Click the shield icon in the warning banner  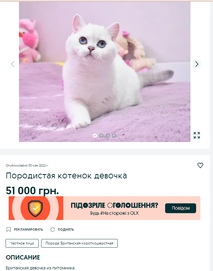tap(36, 208)
